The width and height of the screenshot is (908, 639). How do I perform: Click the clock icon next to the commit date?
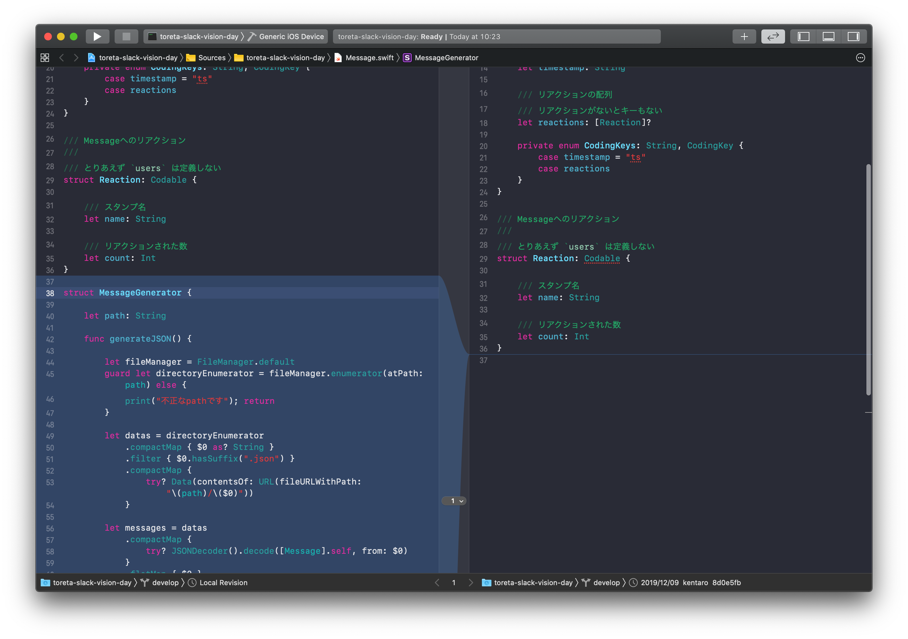[633, 582]
